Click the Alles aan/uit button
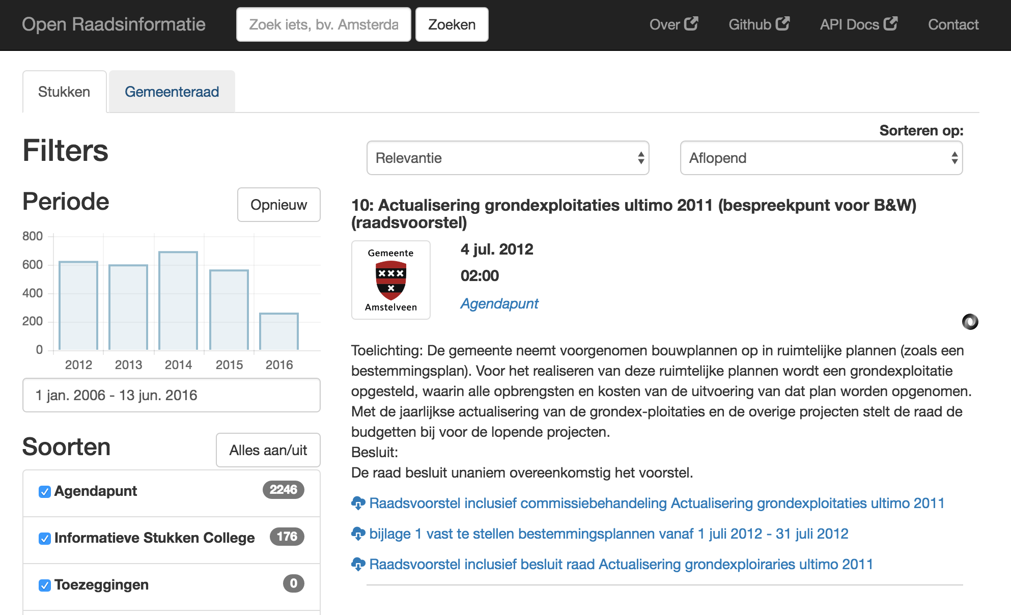 [x=268, y=450]
